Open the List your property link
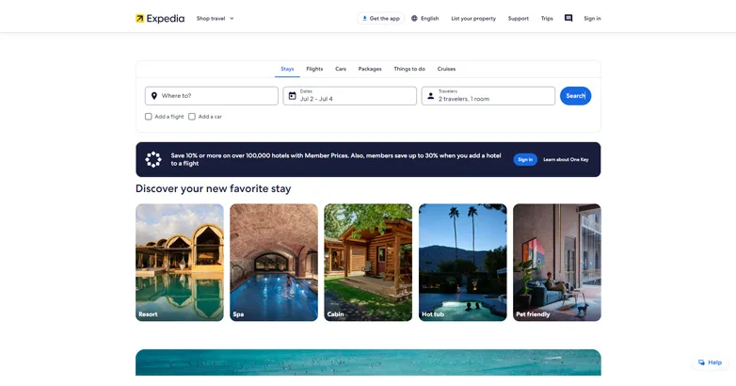736x386 pixels. pos(473,18)
